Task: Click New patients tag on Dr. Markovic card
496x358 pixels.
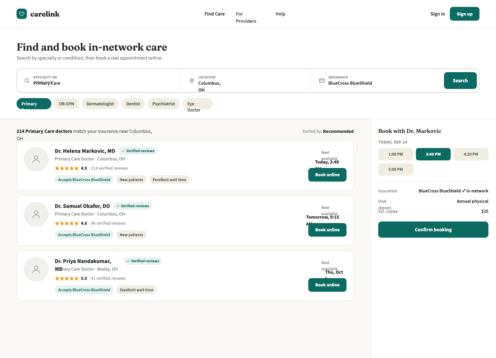Action: click(131, 180)
